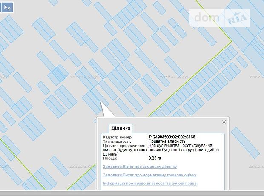This screenshot has width=264, height=196.
Task: Open link Замовити Витяг про земельну ділянку
Action: pyautogui.click(x=140, y=167)
